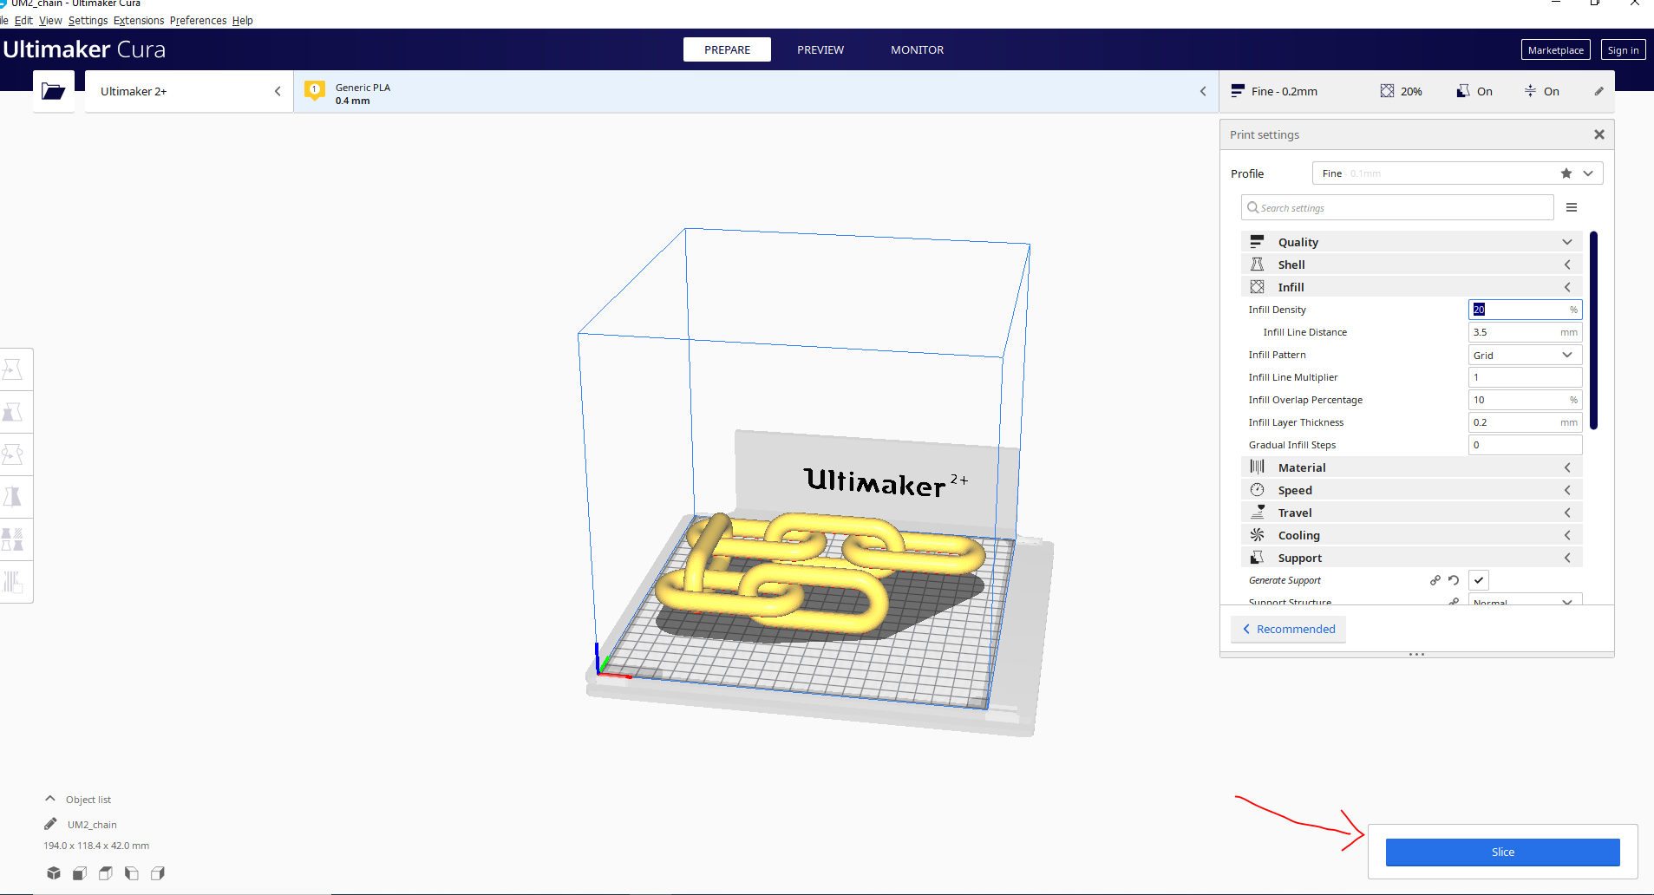Click the adhesion On summary icon
Image resolution: width=1654 pixels, height=895 pixels.
tap(1530, 91)
